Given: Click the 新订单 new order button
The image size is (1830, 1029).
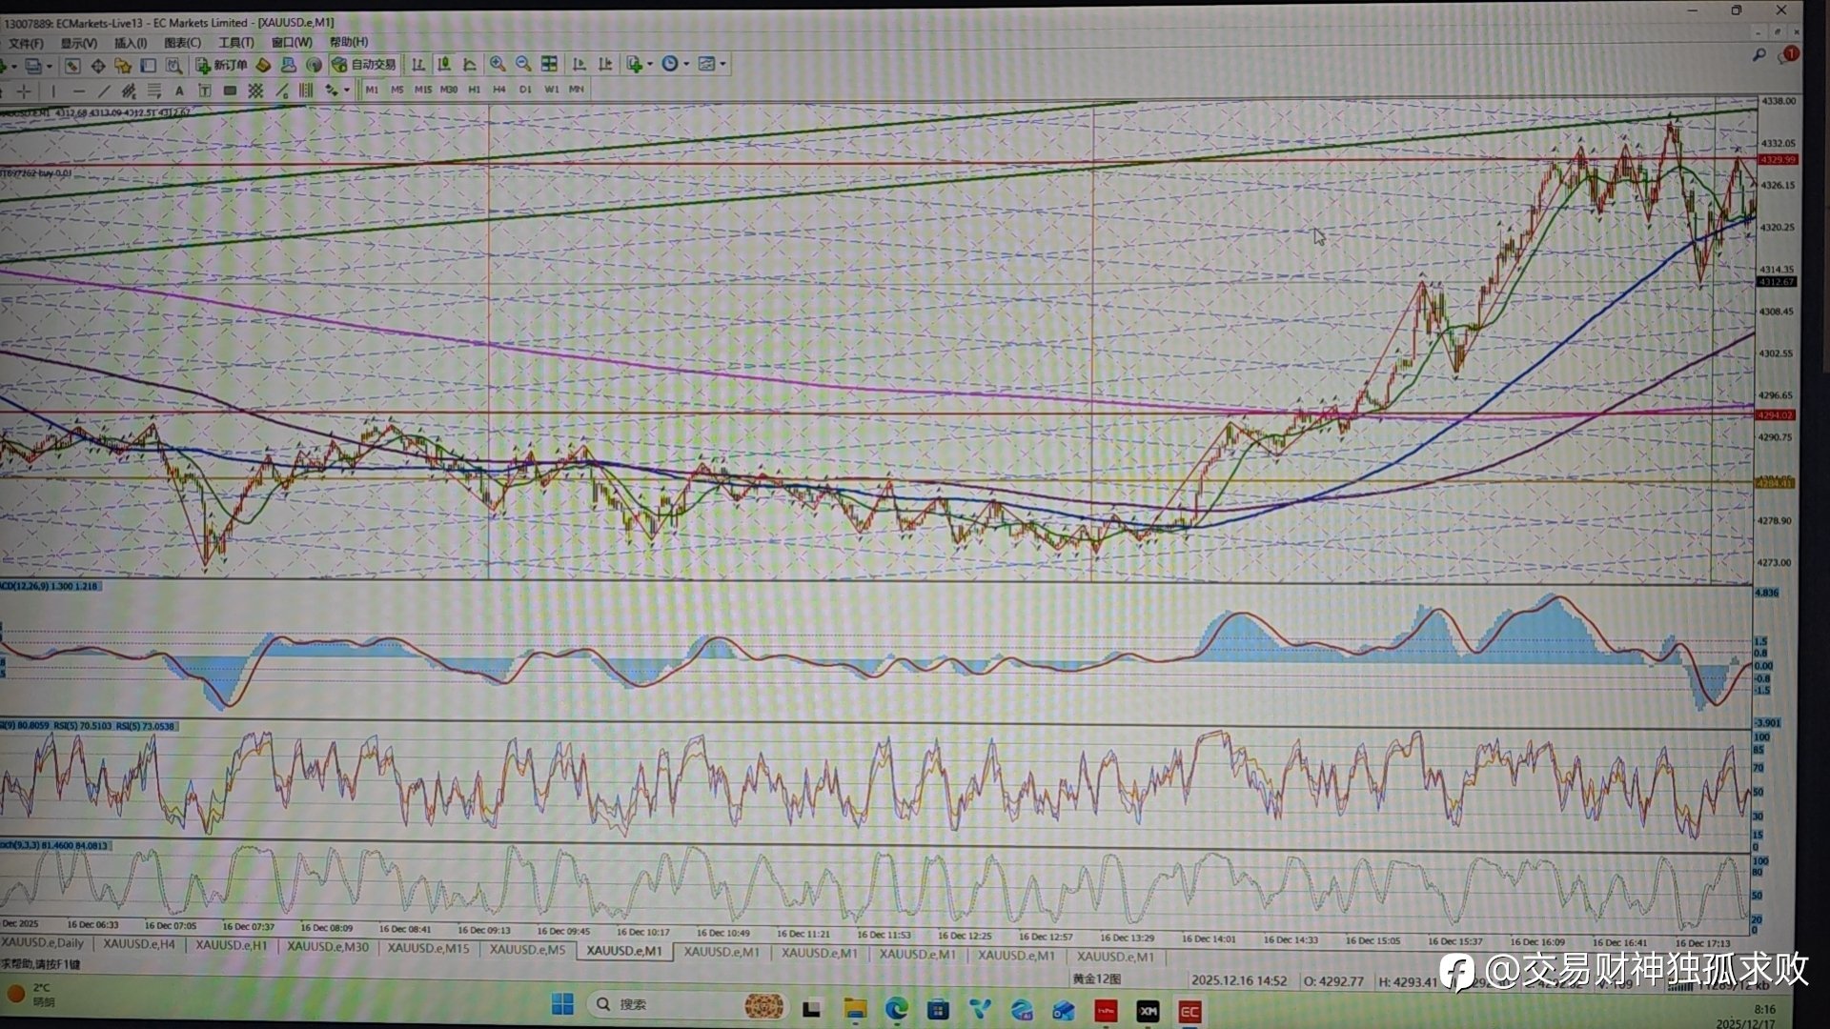Looking at the screenshot, I should click(x=222, y=64).
